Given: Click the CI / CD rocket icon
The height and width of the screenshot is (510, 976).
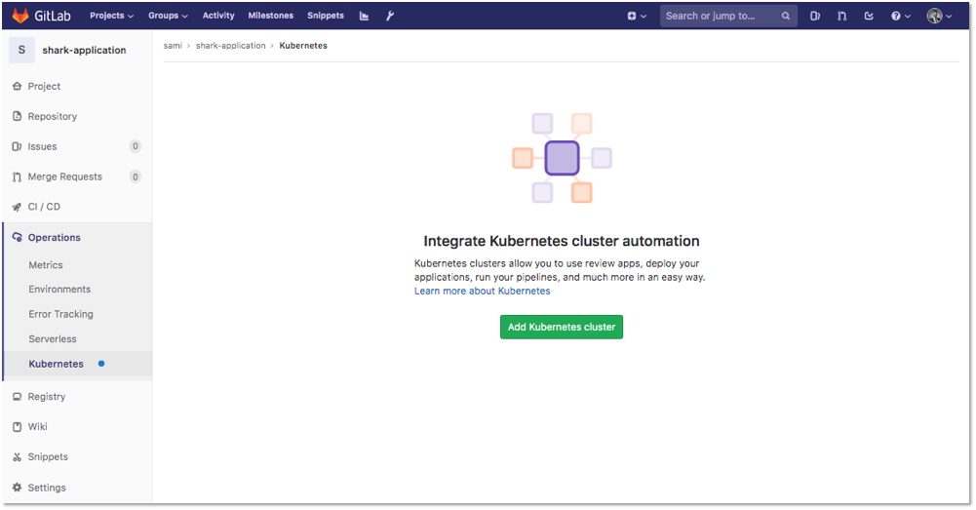Looking at the screenshot, I should pos(17,207).
